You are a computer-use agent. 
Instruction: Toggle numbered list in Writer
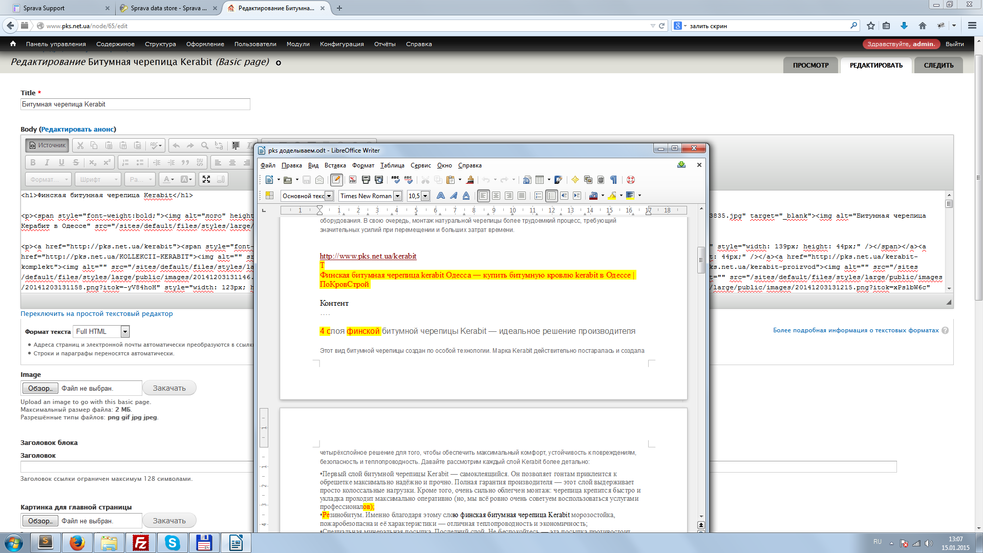(x=539, y=196)
